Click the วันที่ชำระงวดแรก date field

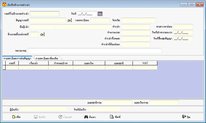click(183, 33)
